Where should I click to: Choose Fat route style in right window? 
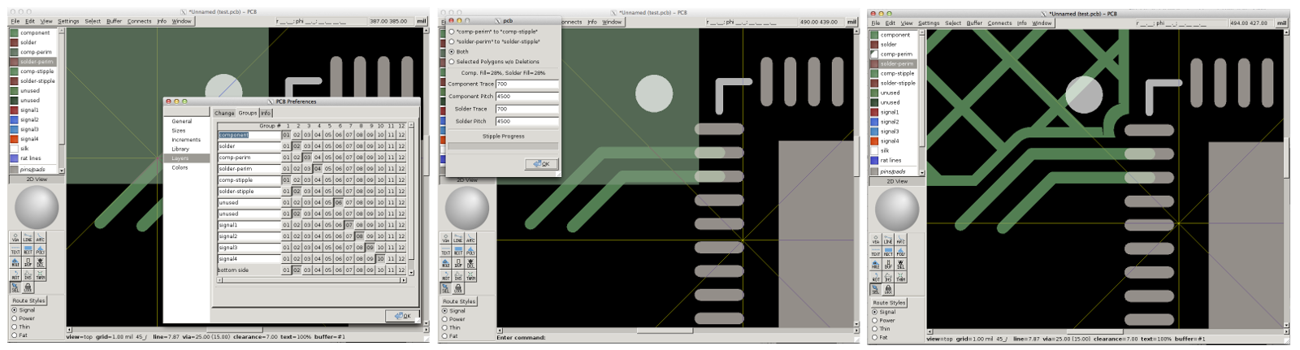tap(880, 337)
